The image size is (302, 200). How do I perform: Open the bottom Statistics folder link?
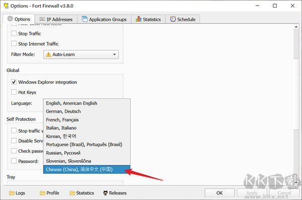click(82, 193)
